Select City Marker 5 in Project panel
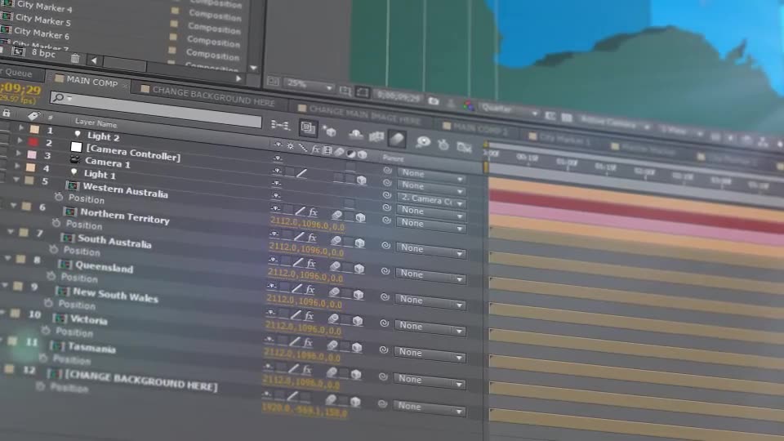The height and width of the screenshot is (441, 784). [43, 20]
